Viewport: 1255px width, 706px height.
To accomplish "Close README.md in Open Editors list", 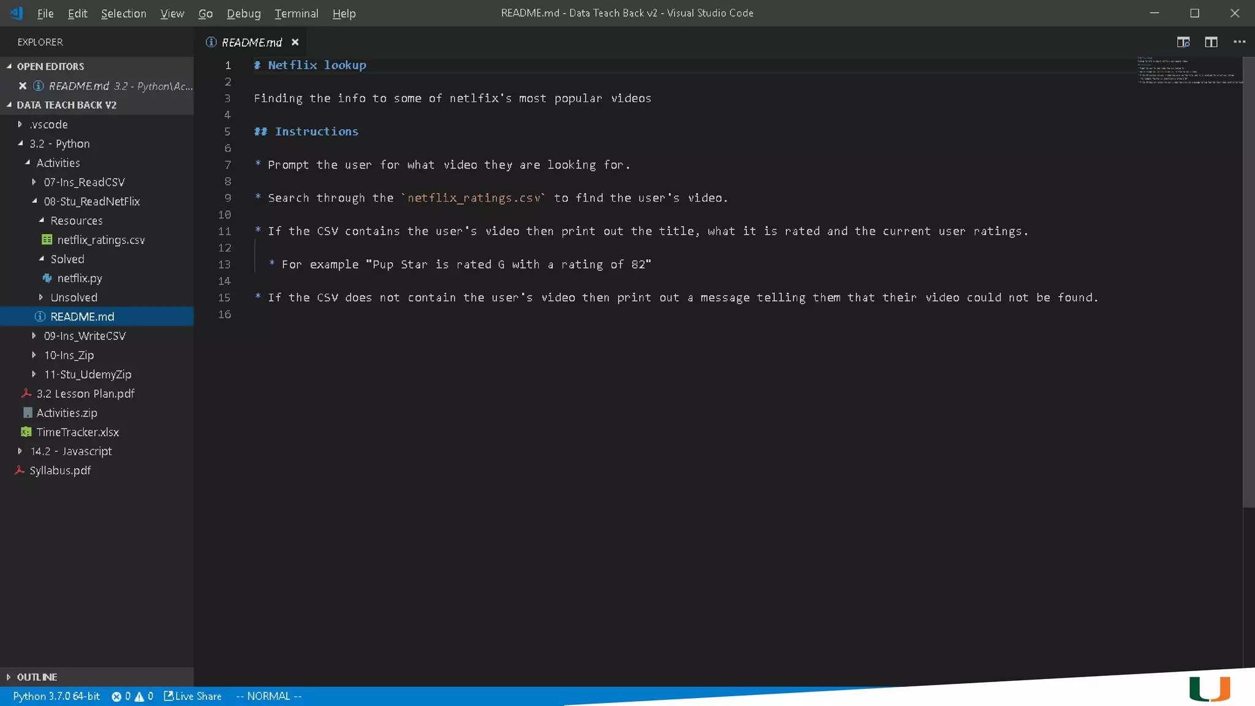I will click(23, 86).
